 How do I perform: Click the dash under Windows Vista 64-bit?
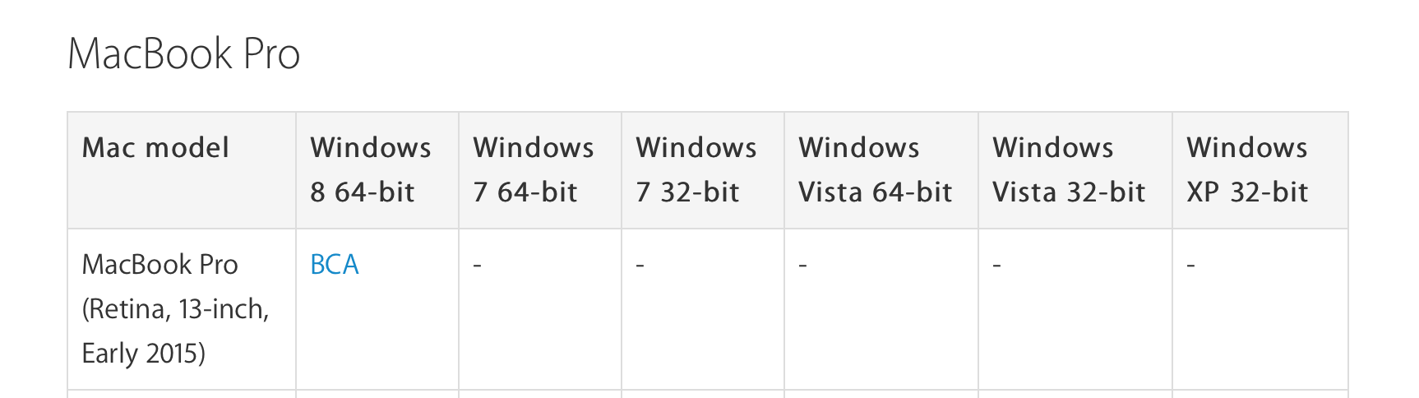point(803,266)
